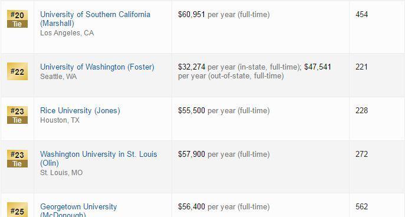
Task: Select the $47,541 out-of-state tuition figure
Action: 317,67
